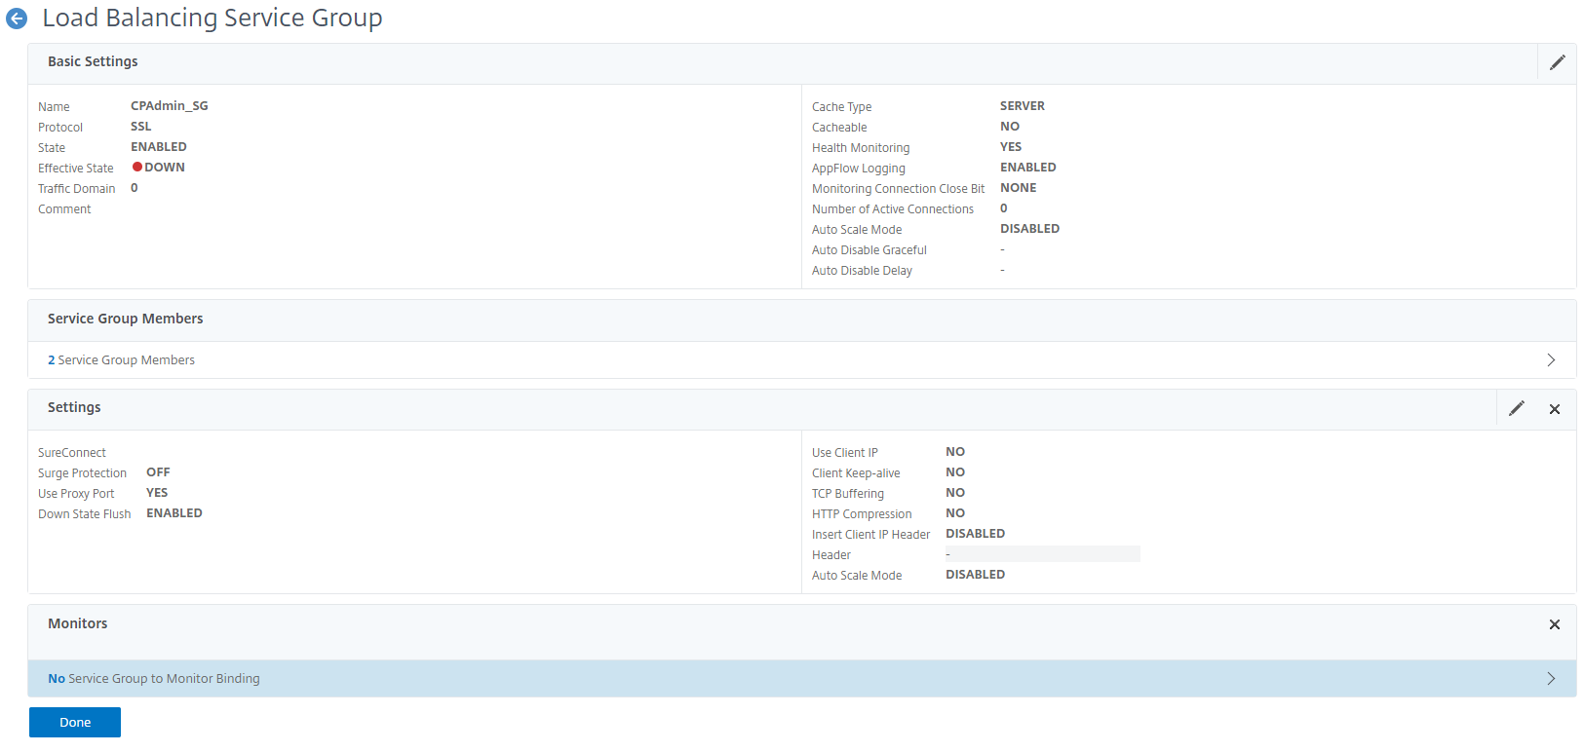The height and width of the screenshot is (753, 1584).
Task: Click the Monitors section heading
Action: point(78,623)
